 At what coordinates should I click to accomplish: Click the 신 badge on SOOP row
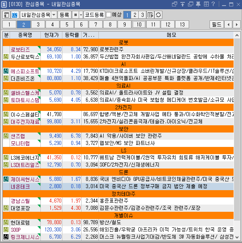[6, 229]
